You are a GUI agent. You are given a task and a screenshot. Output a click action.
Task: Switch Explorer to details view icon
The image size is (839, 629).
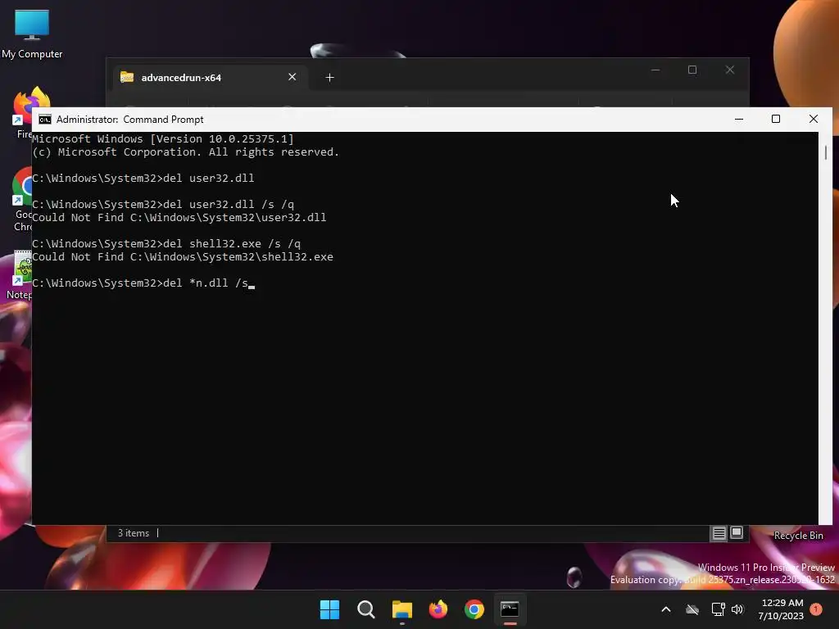point(719,533)
